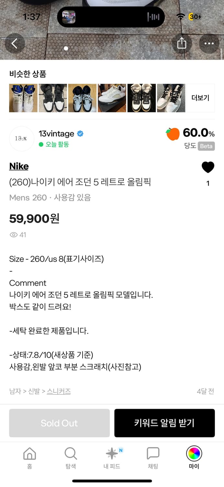Viewport: 224px width, 487px height.
Task: Select the first blue Jordan thumbnail
Action: pos(23,98)
